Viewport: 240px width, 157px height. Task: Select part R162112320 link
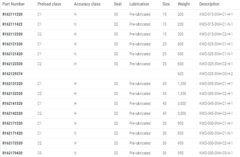13,34
